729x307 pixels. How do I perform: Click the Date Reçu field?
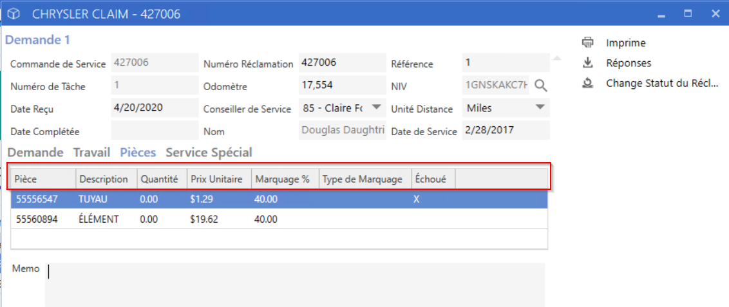(x=155, y=107)
